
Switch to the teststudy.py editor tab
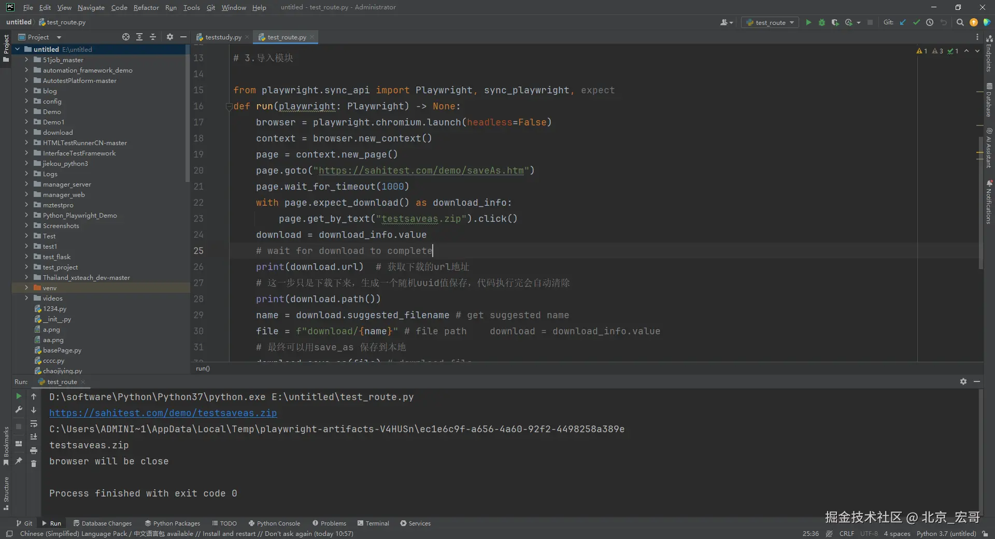tap(222, 37)
